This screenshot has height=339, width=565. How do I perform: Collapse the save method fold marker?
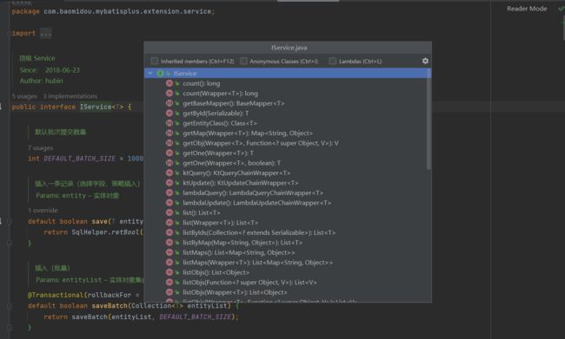[10, 221]
